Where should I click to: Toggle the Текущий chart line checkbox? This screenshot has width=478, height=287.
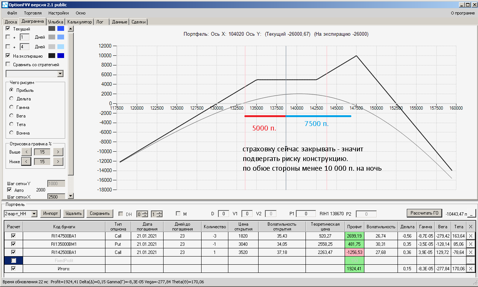[x=8, y=29]
